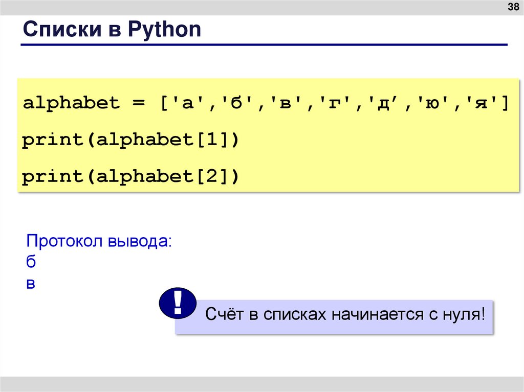Click the variable name alphabet in the assignment
The height and width of the screenshot is (392, 524).
pos(71,104)
